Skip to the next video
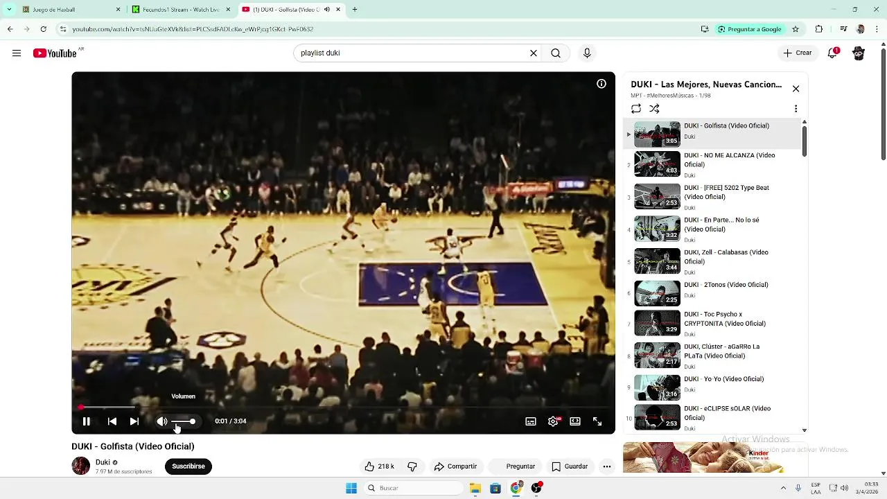 point(134,421)
